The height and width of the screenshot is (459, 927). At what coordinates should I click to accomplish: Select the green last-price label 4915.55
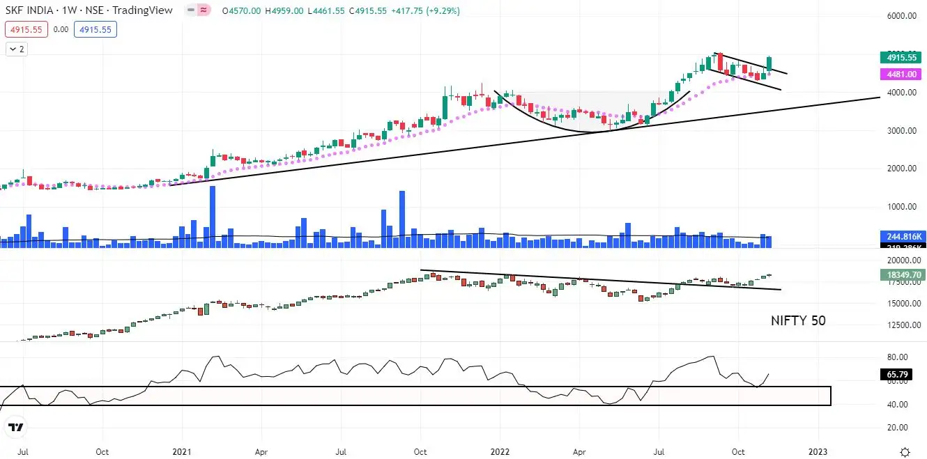pos(900,58)
